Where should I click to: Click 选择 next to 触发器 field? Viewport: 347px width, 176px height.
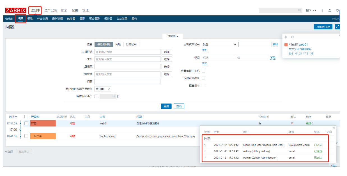[167, 74]
